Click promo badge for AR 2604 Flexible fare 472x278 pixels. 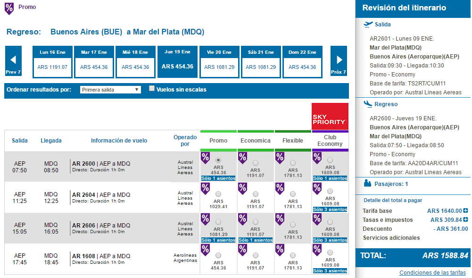pyautogui.click(x=280, y=189)
